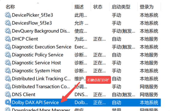Screen dimensions: 177x111
Task: Click the 使应... description of DevQuery
Action: (81, 31)
